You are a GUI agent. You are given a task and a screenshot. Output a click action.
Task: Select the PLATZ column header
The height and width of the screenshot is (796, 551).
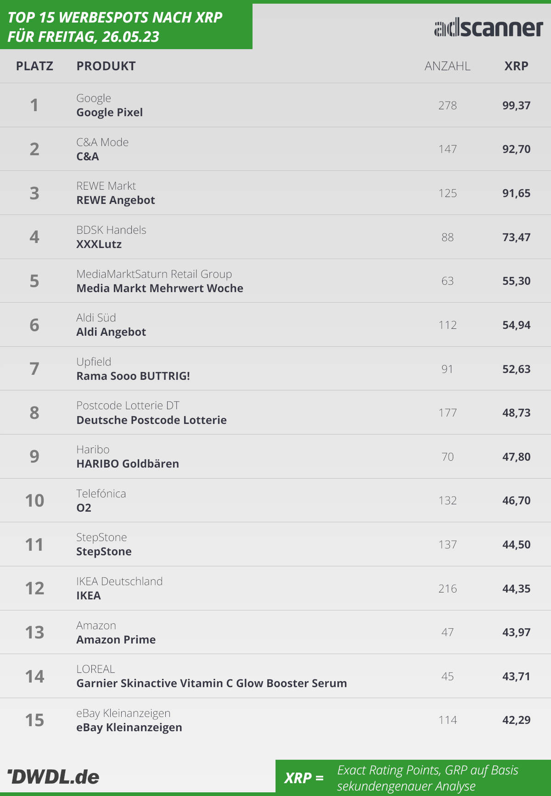[34, 66]
